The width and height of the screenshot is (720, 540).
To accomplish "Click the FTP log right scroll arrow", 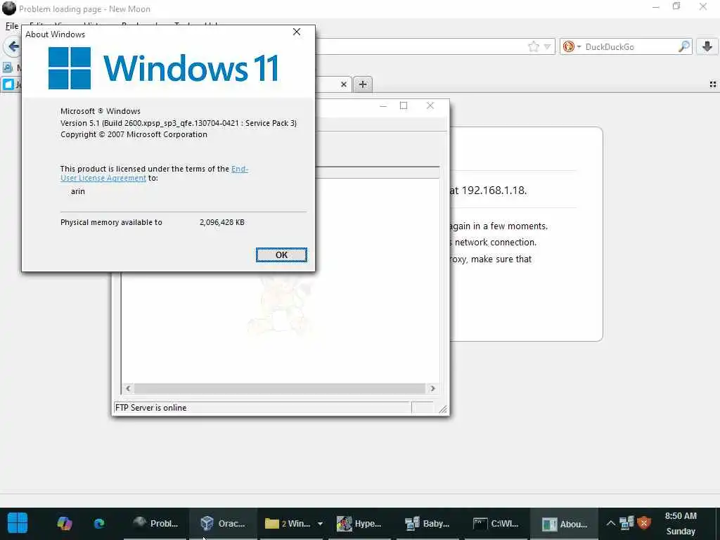I will pyautogui.click(x=432, y=388).
